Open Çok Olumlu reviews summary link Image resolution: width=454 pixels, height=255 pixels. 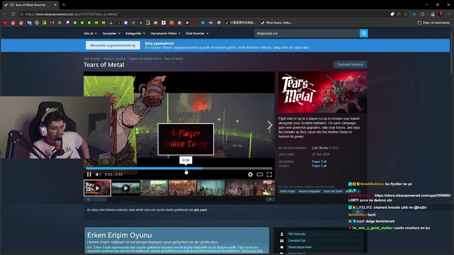pos(320,148)
